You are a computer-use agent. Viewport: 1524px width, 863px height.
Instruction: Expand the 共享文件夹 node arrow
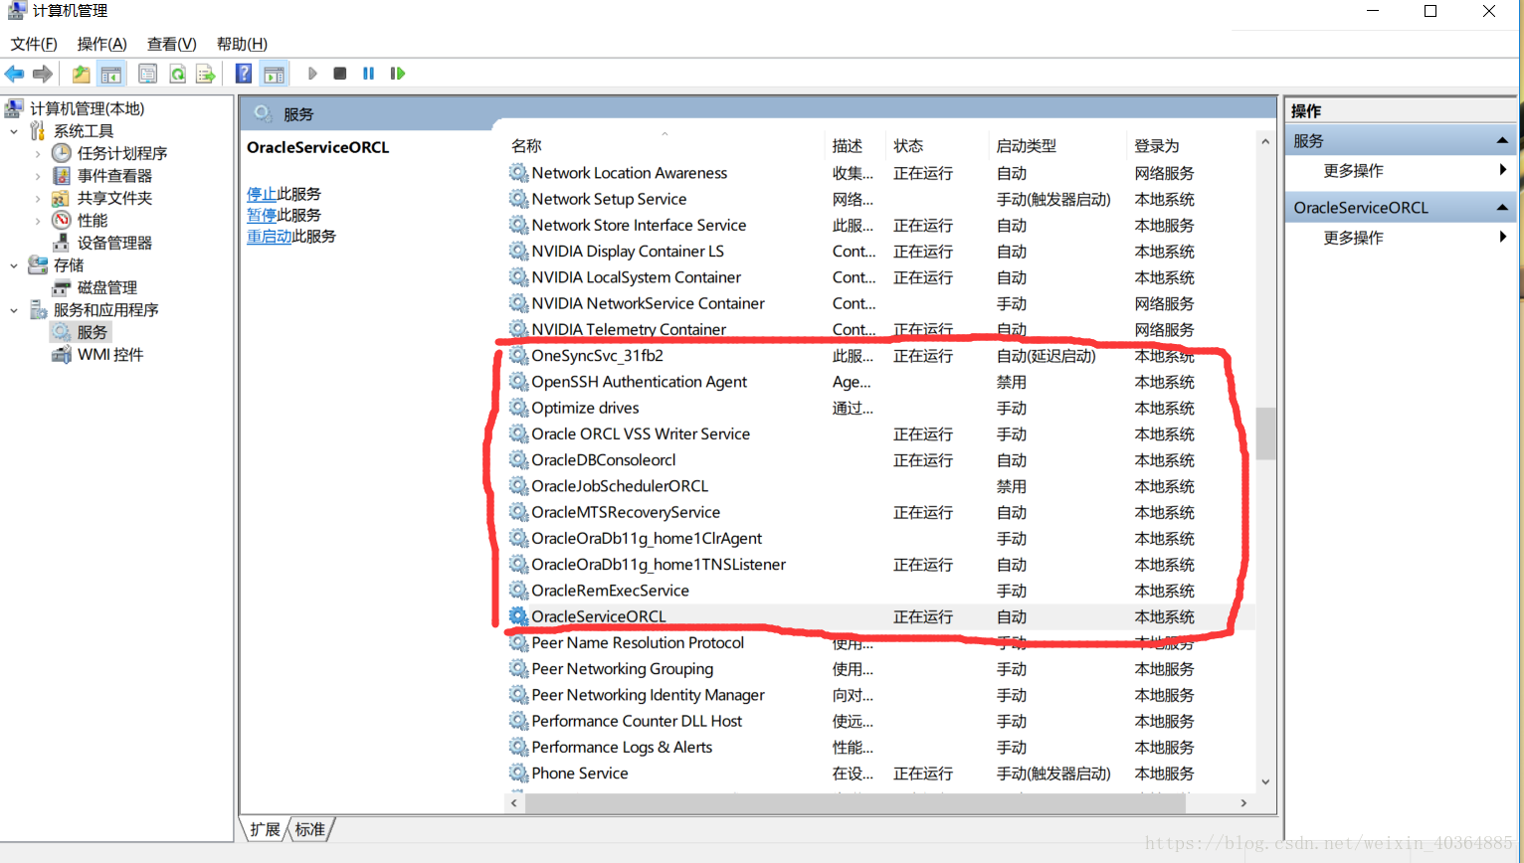[38, 198]
